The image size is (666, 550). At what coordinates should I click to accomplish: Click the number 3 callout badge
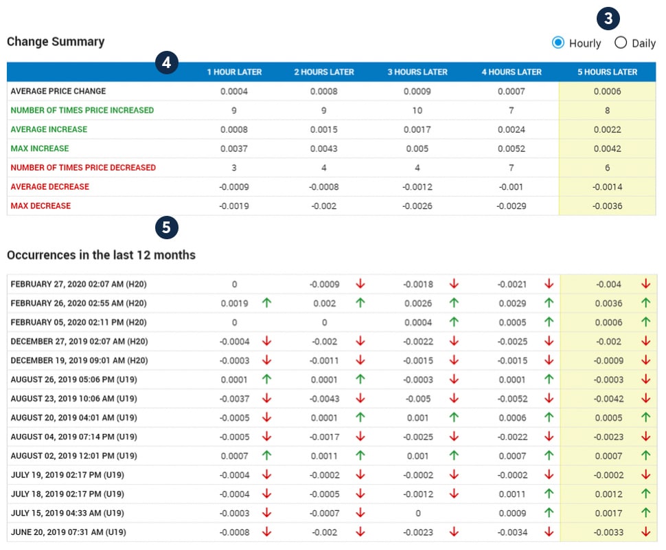[608, 19]
